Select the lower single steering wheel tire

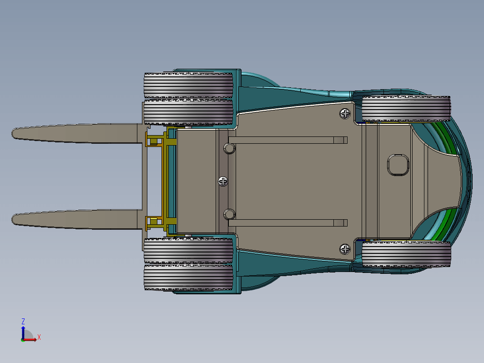pyautogui.click(x=406, y=254)
